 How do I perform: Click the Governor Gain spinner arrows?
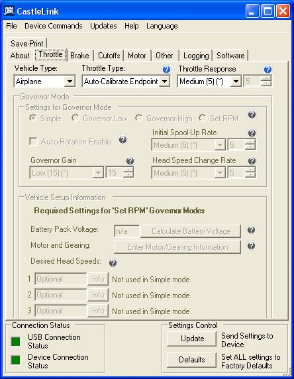point(128,173)
